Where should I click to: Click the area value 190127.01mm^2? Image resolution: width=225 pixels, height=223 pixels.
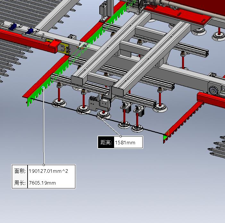click(48, 171)
